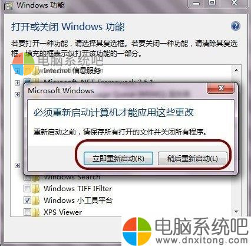Expand the Microsoft .NET Framework tree node
Viewport: 251px width, 246px height.
click(x=17, y=83)
